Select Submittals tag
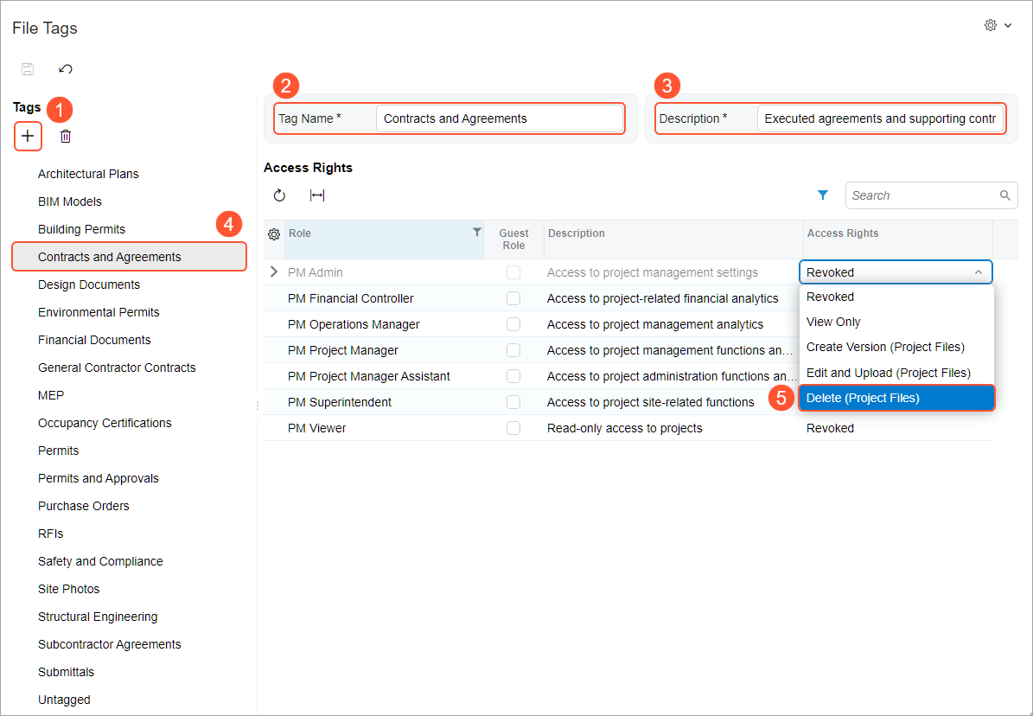 point(66,673)
